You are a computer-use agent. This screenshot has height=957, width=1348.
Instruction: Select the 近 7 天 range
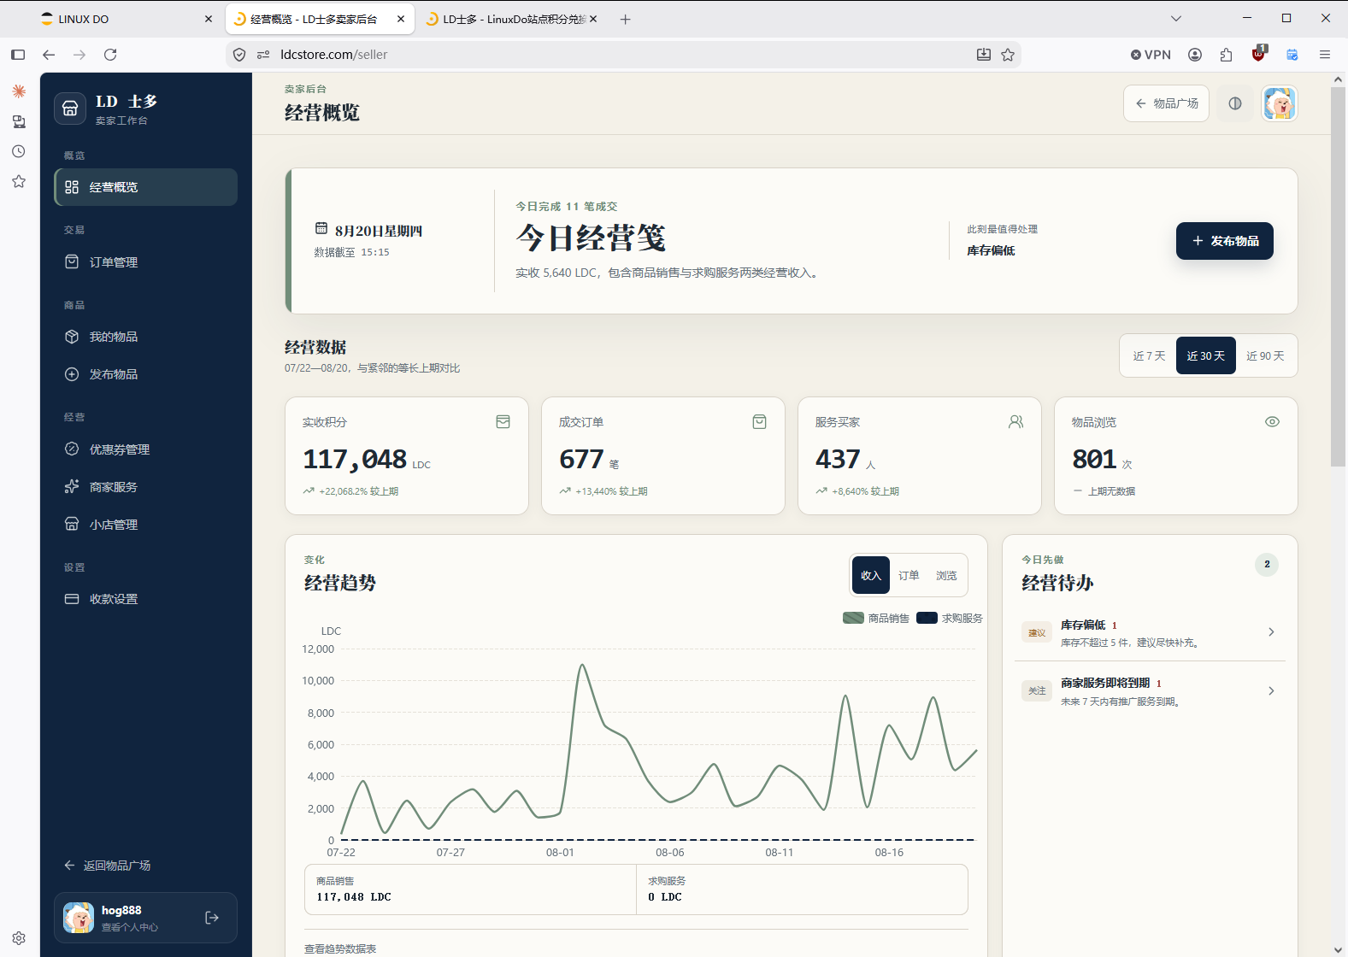(x=1149, y=355)
